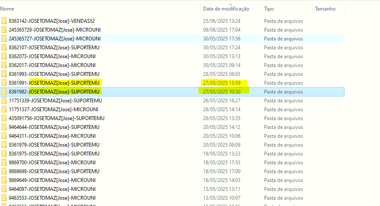Click the date 25/06/2025 13:24

[222, 21]
